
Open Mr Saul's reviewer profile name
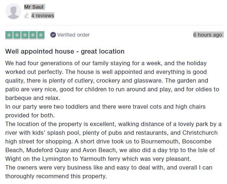pyautogui.click(x=34, y=7)
